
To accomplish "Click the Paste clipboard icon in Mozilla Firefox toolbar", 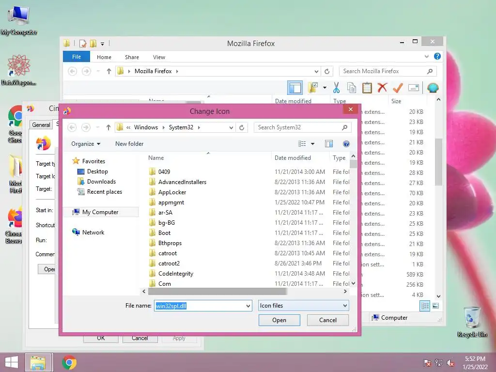I will tap(367, 88).
